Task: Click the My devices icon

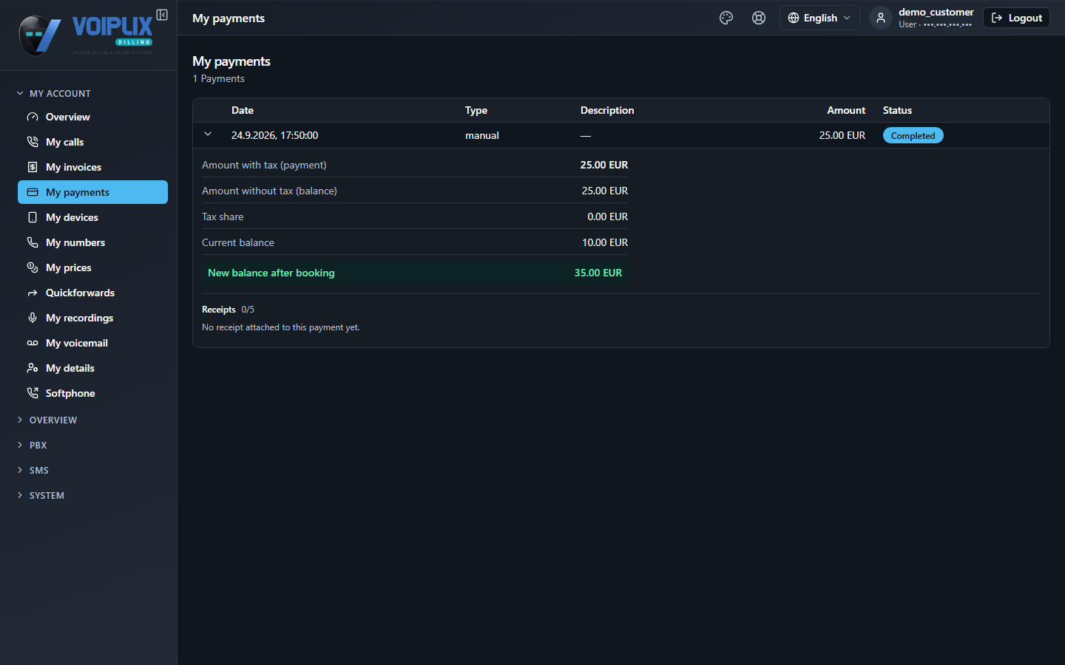Action: tap(33, 217)
